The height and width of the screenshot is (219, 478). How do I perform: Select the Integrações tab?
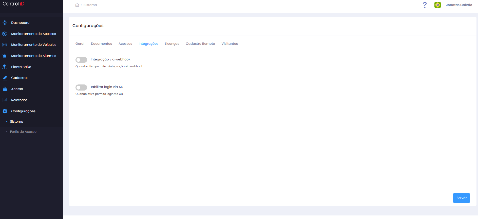pyautogui.click(x=148, y=44)
